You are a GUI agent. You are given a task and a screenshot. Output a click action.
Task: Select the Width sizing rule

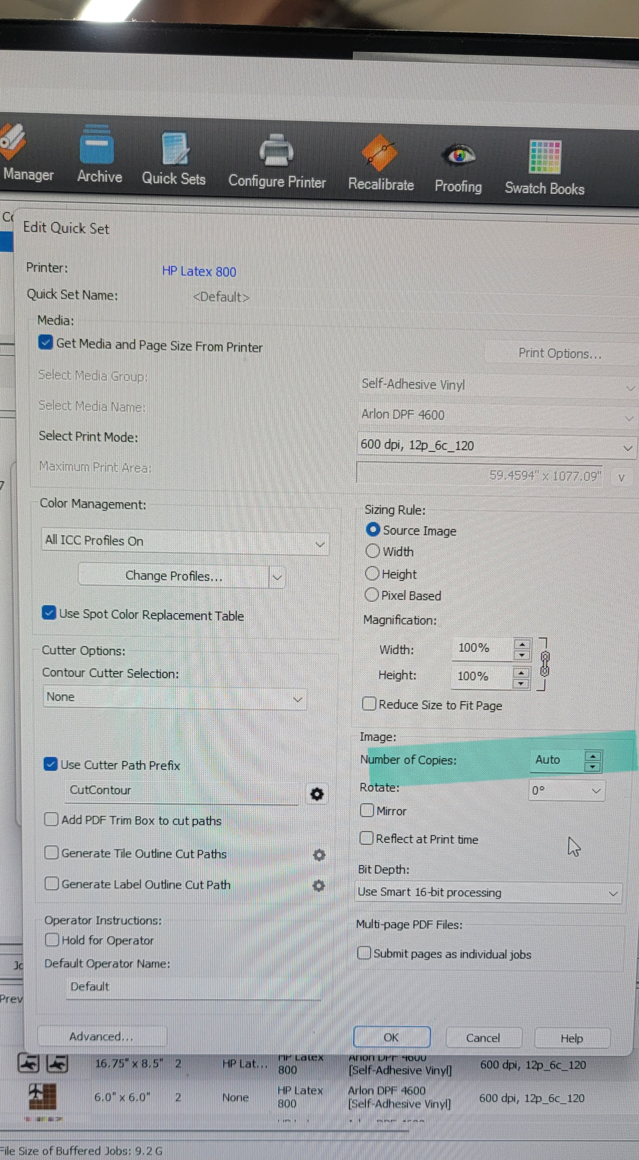click(373, 551)
